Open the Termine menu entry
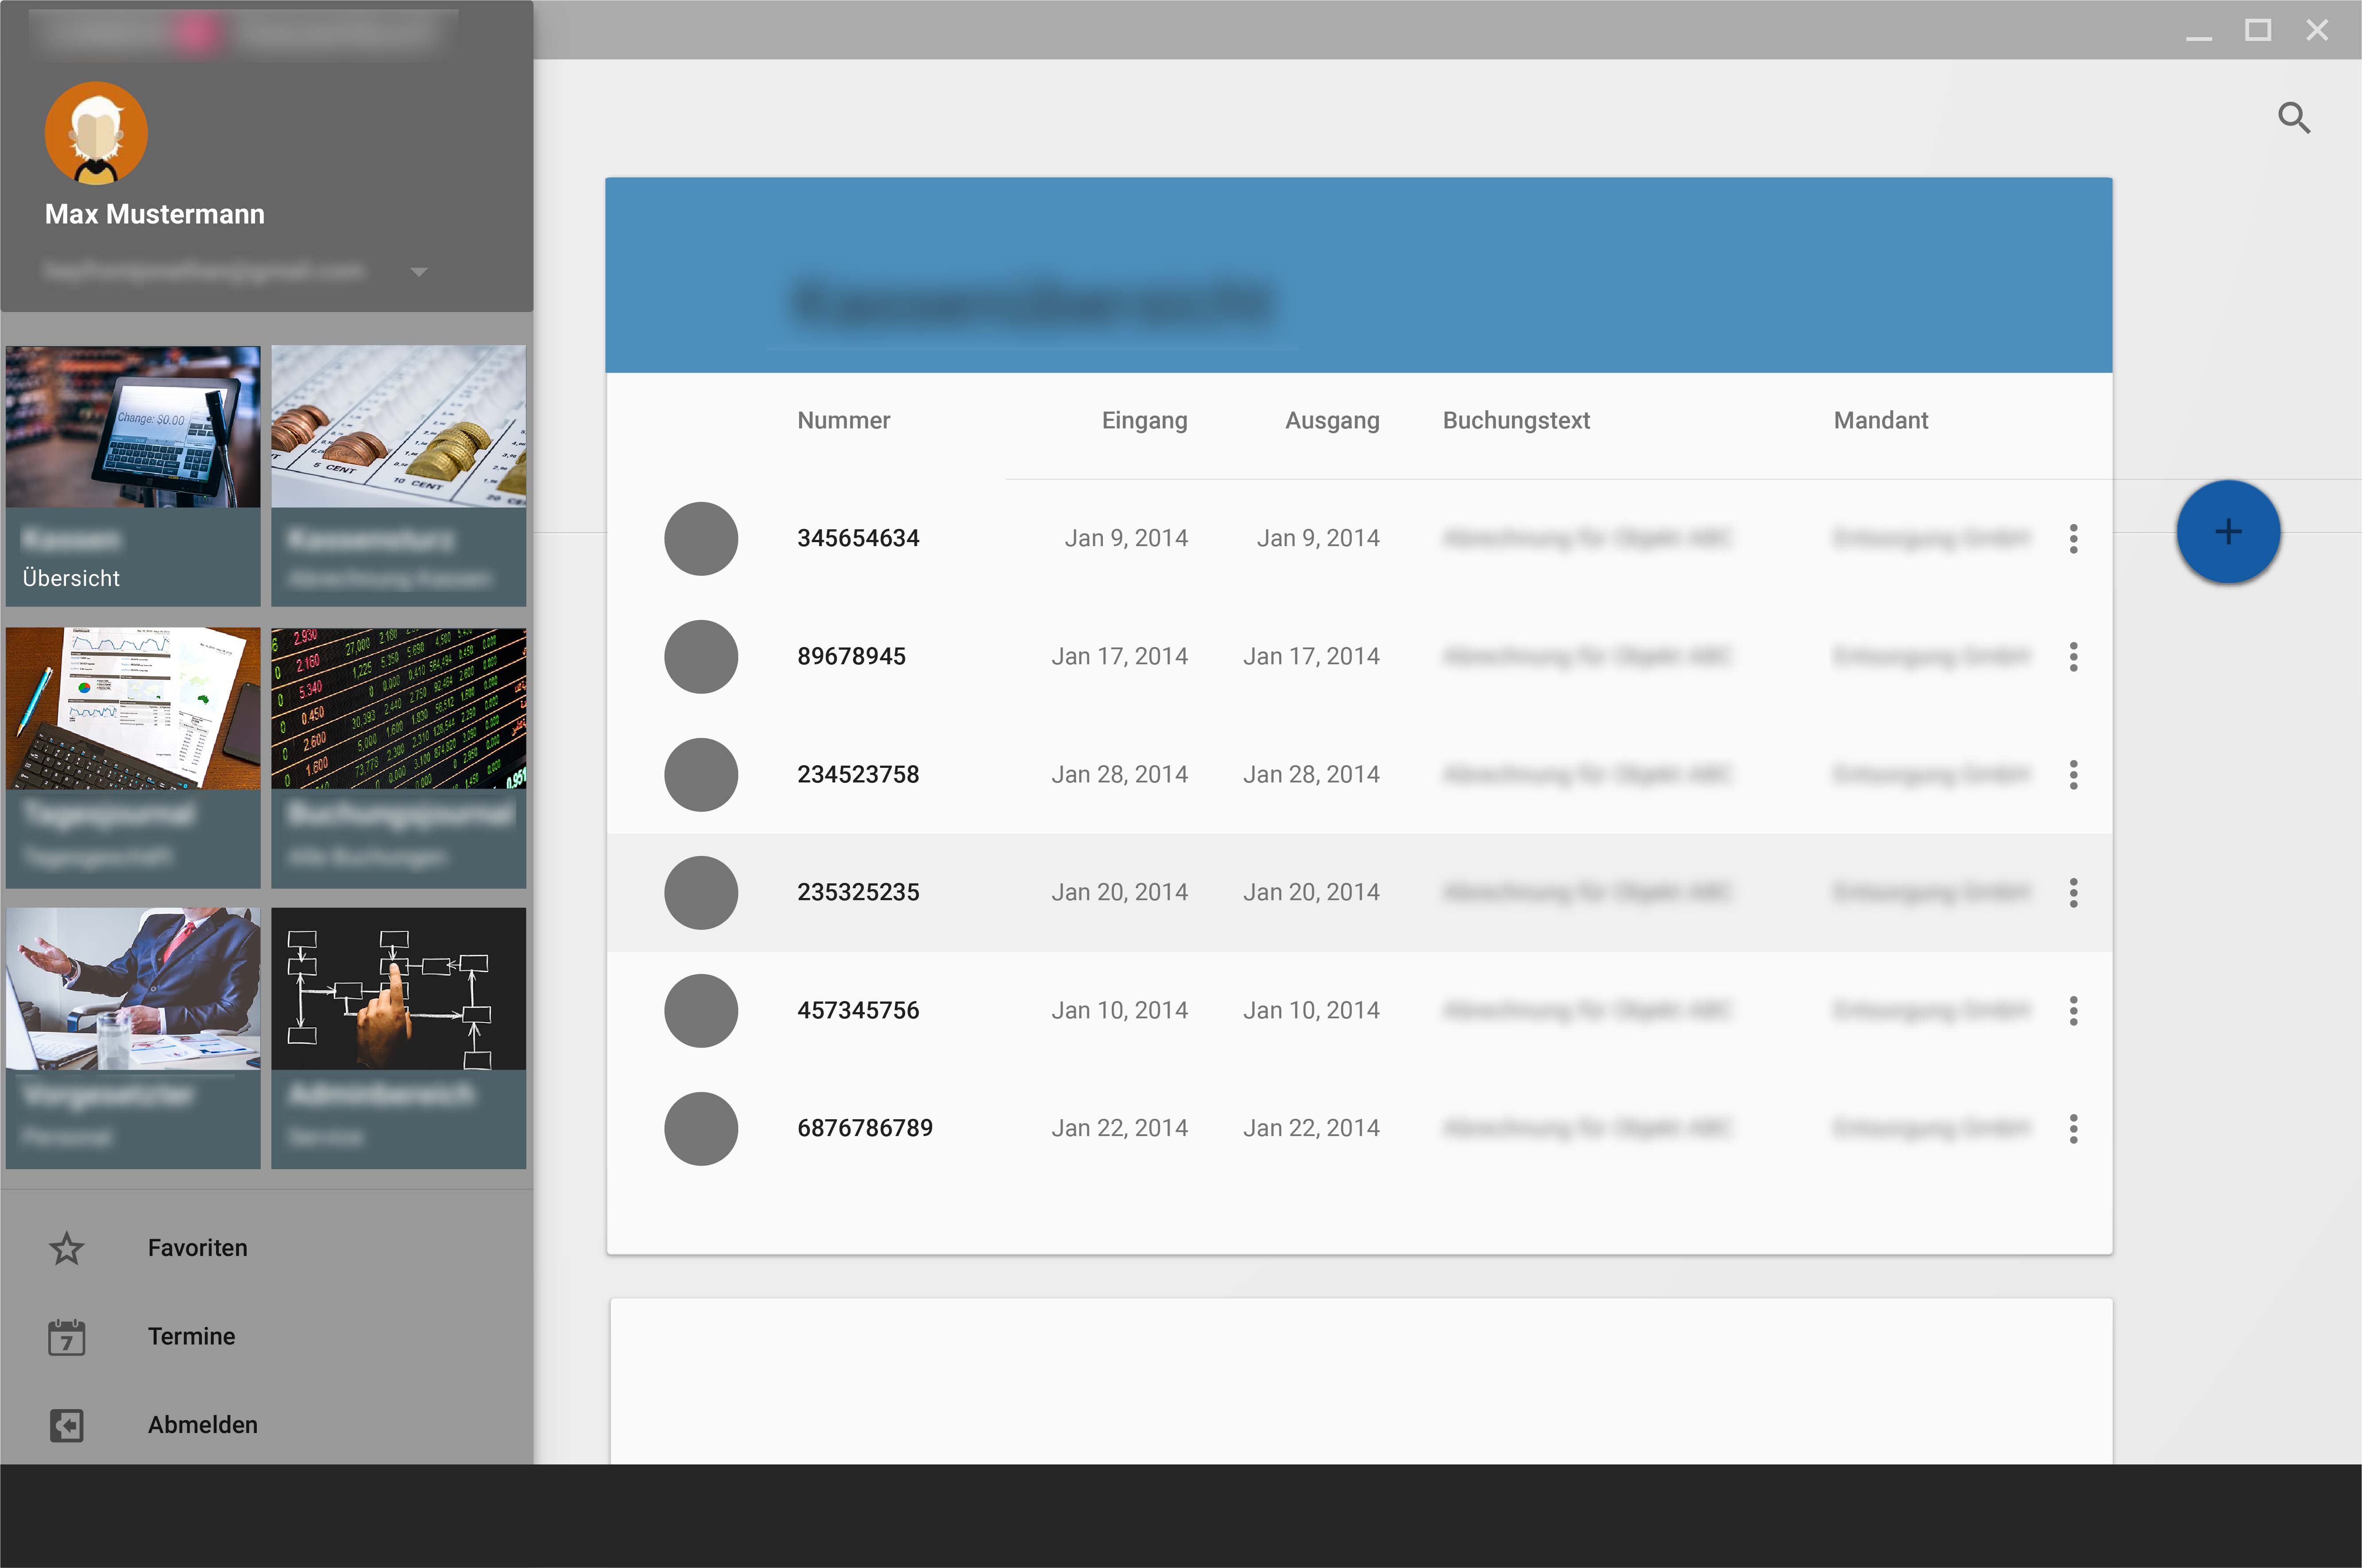The height and width of the screenshot is (1568, 2362). click(191, 1337)
